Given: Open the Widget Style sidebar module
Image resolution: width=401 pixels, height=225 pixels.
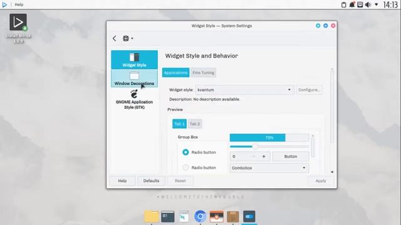Looking at the screenshot, I should (134, 60).
